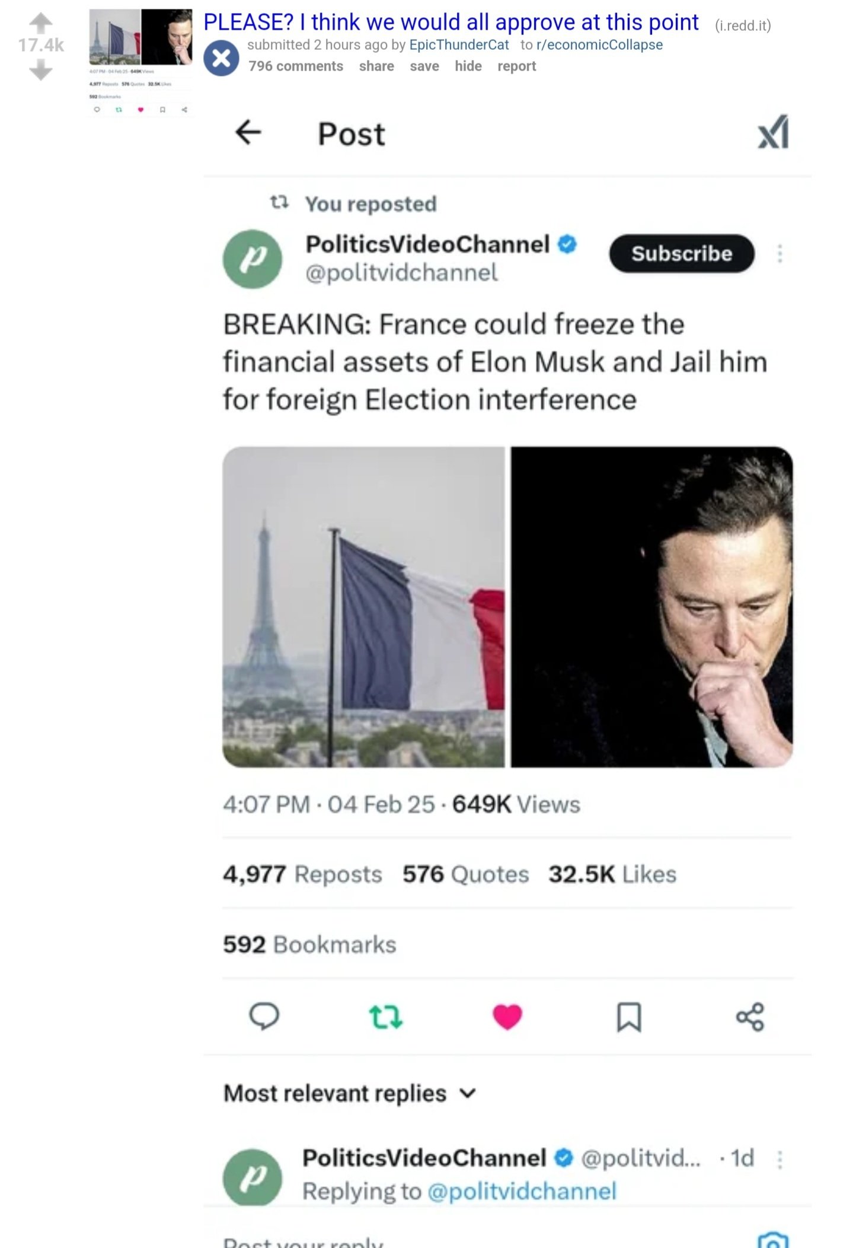Open the three-dot menu beside Subscribe

coord(780,254)
